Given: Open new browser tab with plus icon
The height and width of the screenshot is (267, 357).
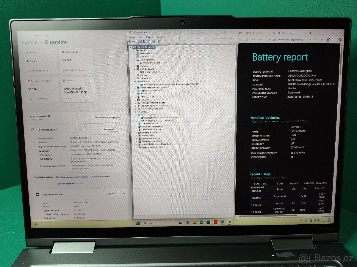Looking at the screenshot, I should coord(311,33).
